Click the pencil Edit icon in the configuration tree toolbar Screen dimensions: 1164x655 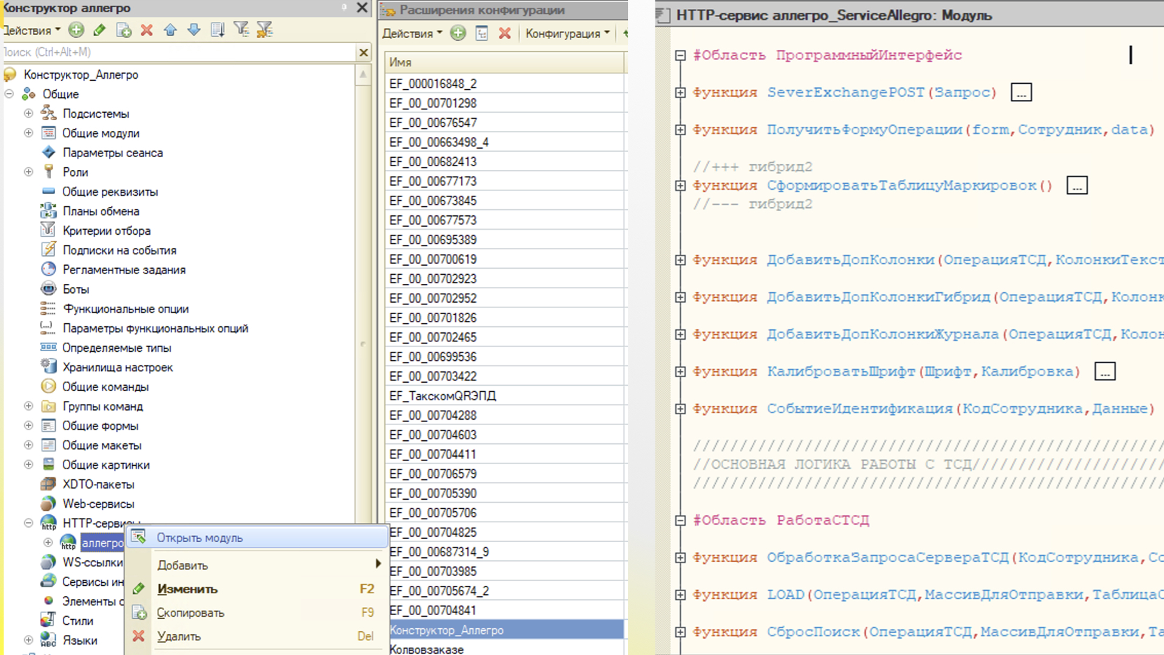point(99,30)
